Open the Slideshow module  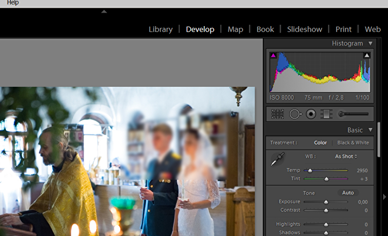click(304, 29)
